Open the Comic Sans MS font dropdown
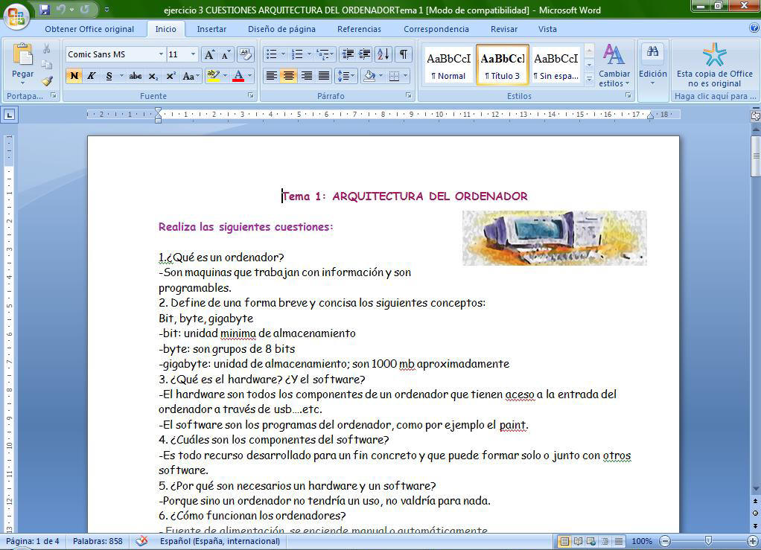 161,54
